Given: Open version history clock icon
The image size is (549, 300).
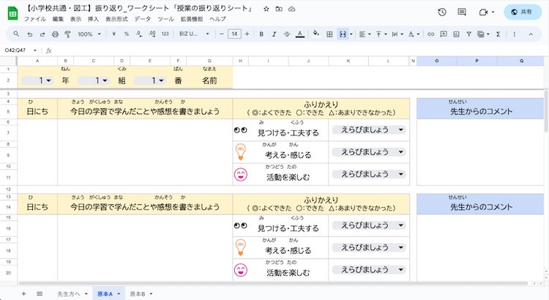Looking at the screenshot, I should click(442, 12).
